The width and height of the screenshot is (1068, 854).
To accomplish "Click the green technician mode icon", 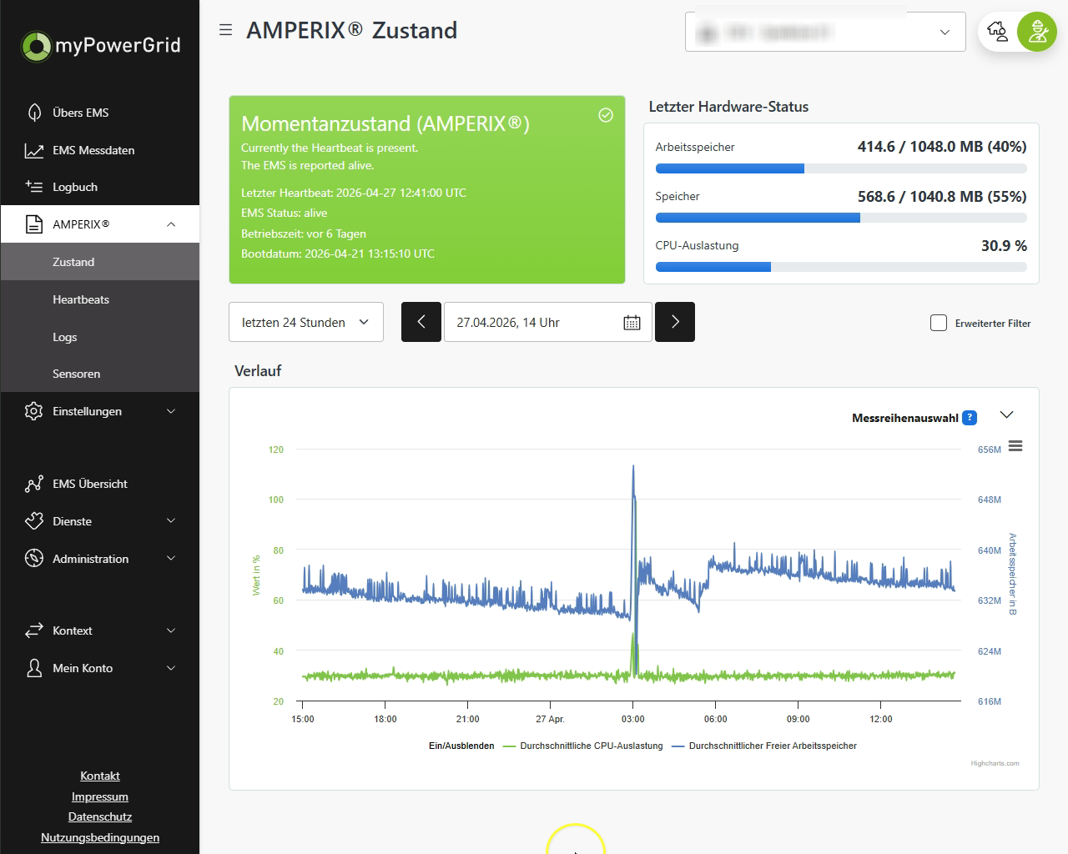I will pyautogui.click(x=1037, y=32).
